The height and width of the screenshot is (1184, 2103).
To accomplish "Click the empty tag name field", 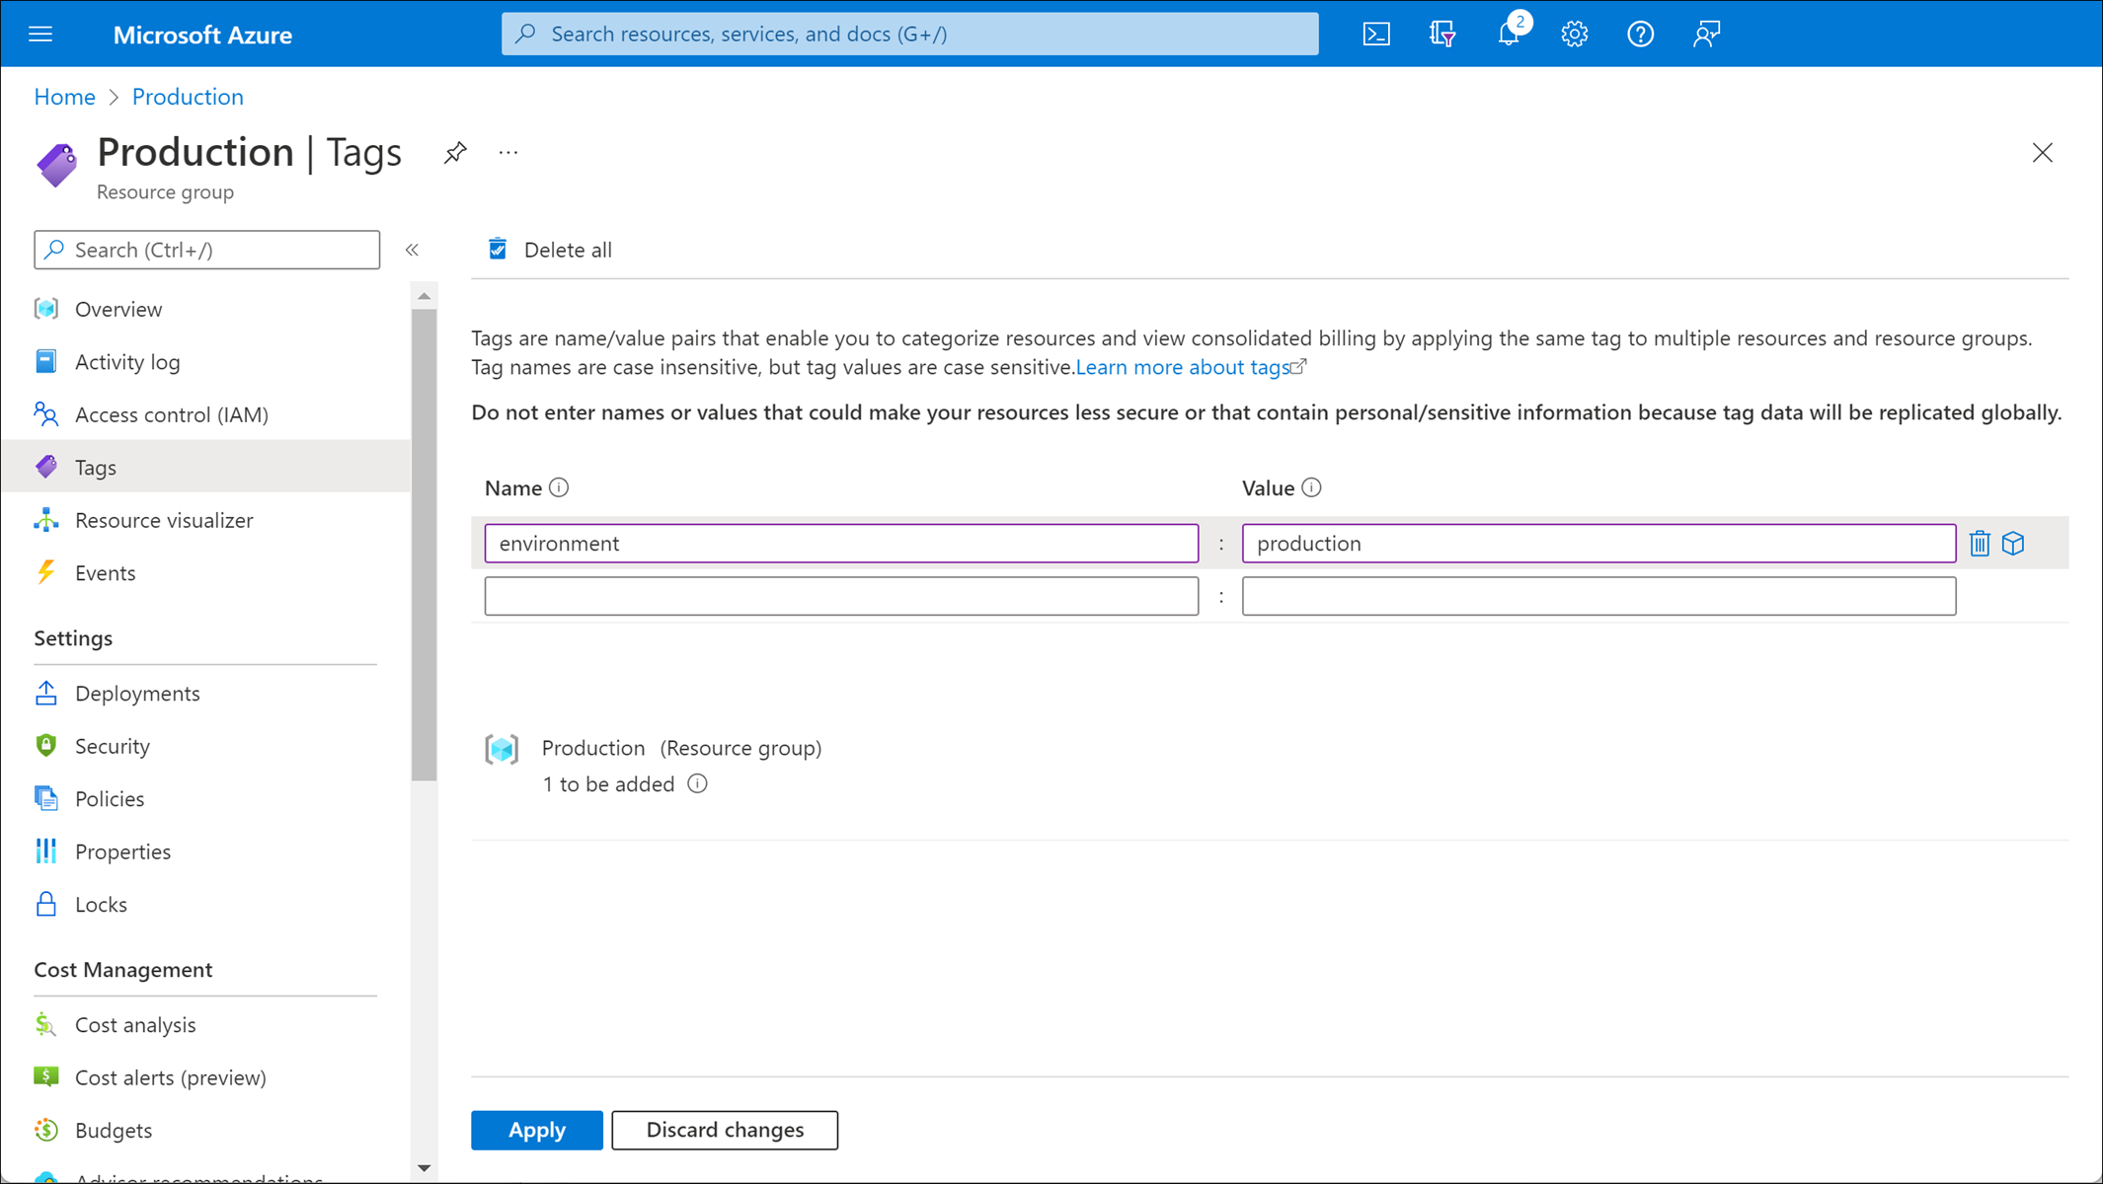I will (841, 596).
